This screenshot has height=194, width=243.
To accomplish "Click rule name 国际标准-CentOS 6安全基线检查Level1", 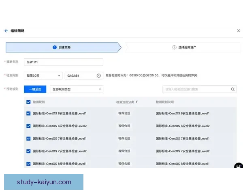I will click(60, 114).
